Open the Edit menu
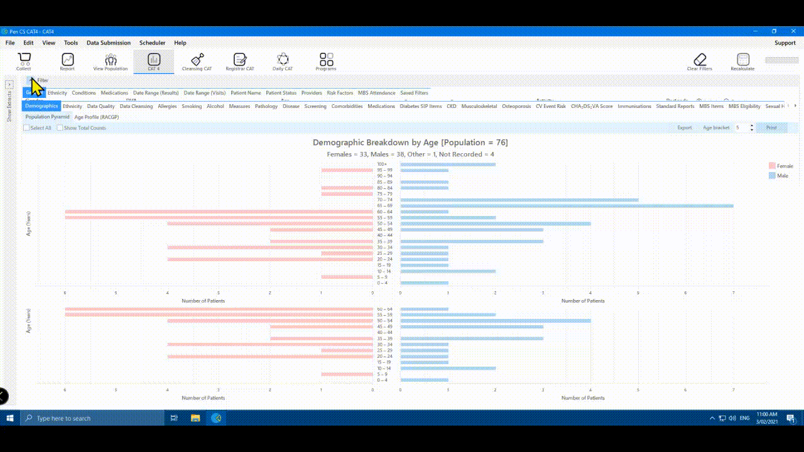 pos(28,43)
